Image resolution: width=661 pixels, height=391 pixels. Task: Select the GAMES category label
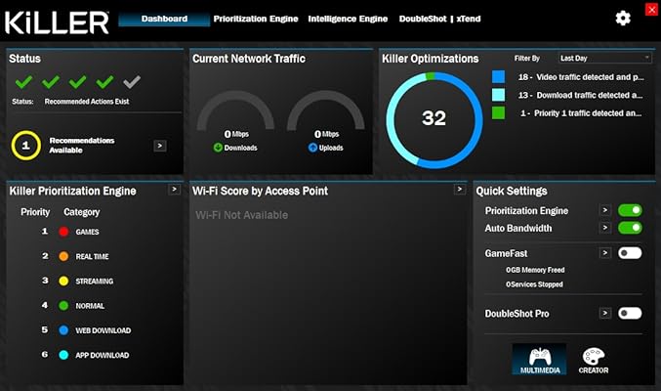pos(87,232)
